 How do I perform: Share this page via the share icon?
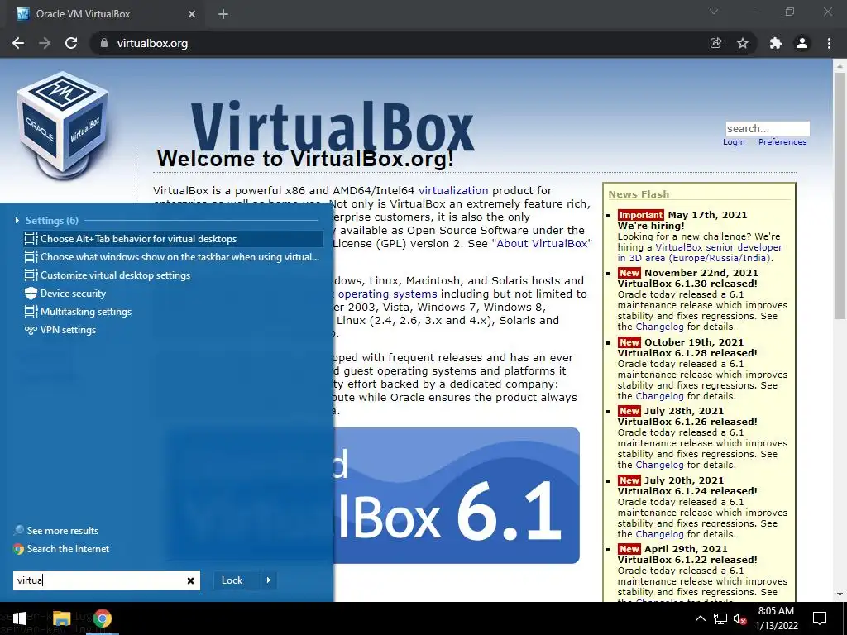coord(715,43)
